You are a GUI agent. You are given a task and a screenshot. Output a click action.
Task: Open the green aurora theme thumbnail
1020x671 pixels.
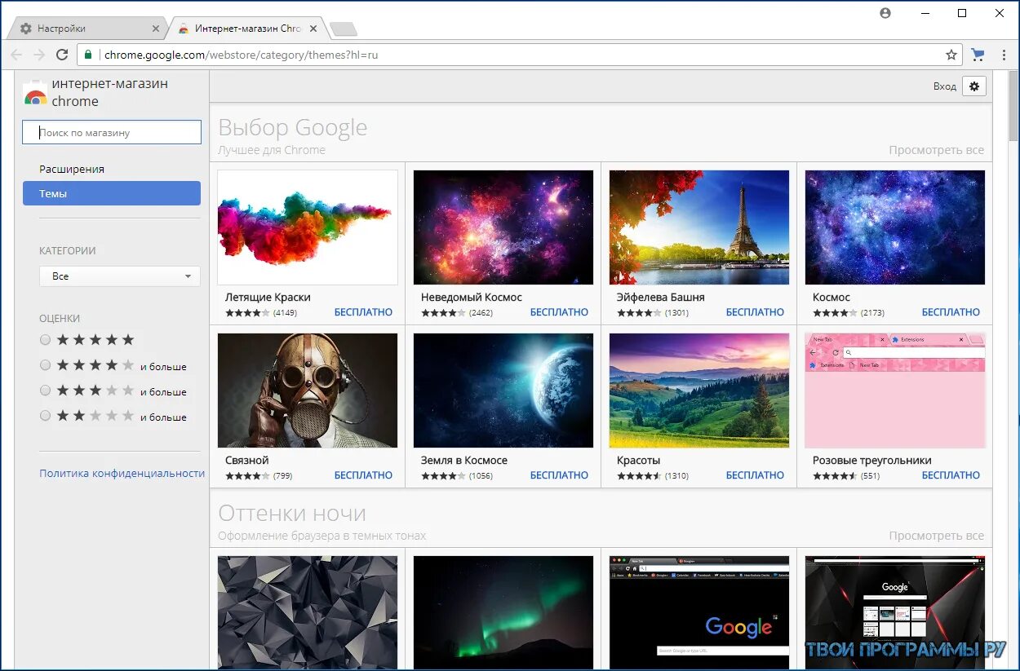pos(503,612)
